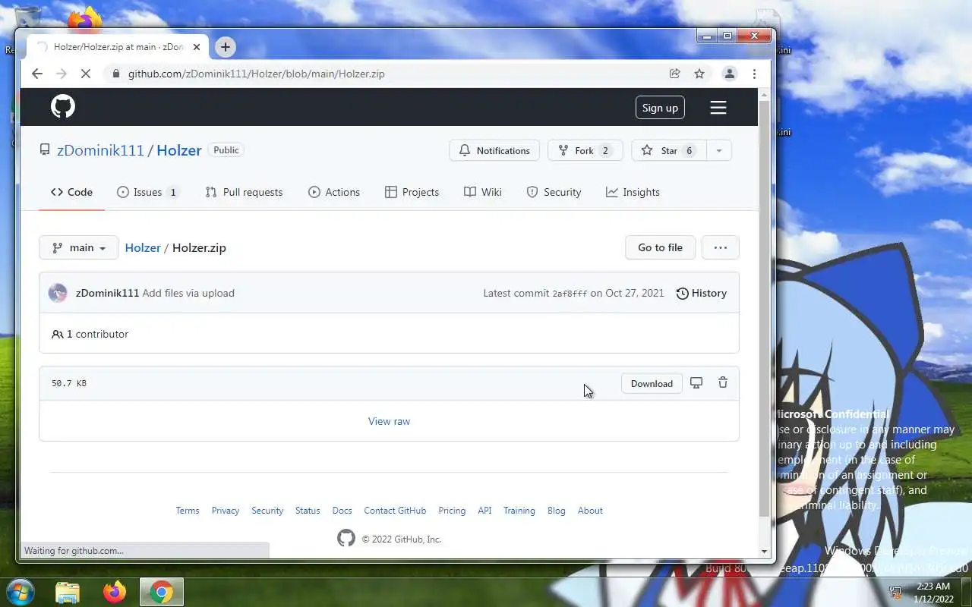Image resolution: width=972 pixels, height=607 pixels.
Task: Click Recycle Bin desktop icon
Action: pyautogui.click(x=27, y=17)
